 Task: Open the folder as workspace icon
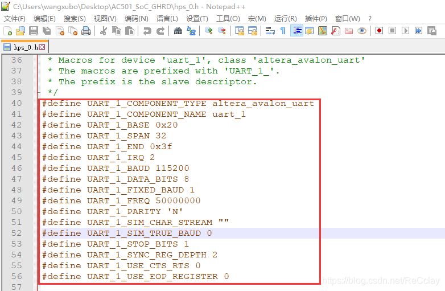tap(349, 31)
